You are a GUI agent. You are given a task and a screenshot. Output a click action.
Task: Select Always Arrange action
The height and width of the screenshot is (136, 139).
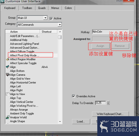tap(19, 110)
